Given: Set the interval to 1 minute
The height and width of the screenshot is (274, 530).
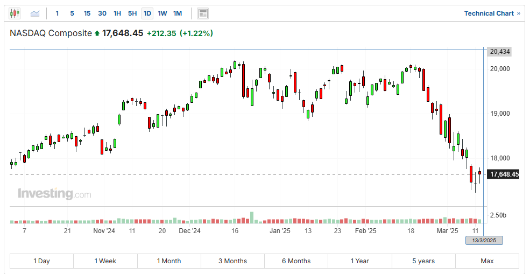Looking at the screenshot, I should [x=57, y=13].
